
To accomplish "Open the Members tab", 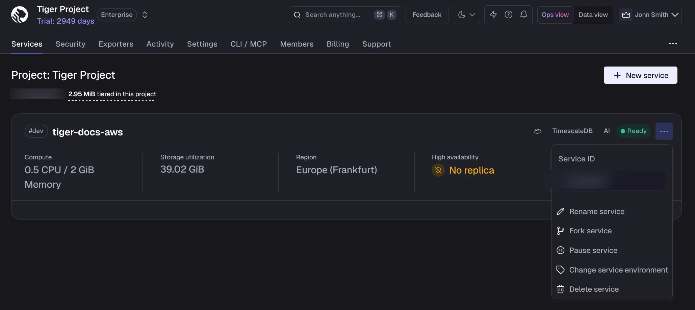I will (x=297, y=44).
